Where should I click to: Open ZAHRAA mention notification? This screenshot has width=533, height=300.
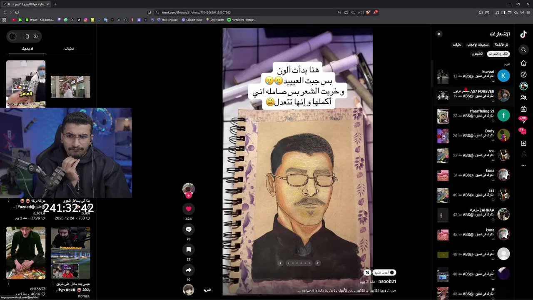(x=473, y=215)
